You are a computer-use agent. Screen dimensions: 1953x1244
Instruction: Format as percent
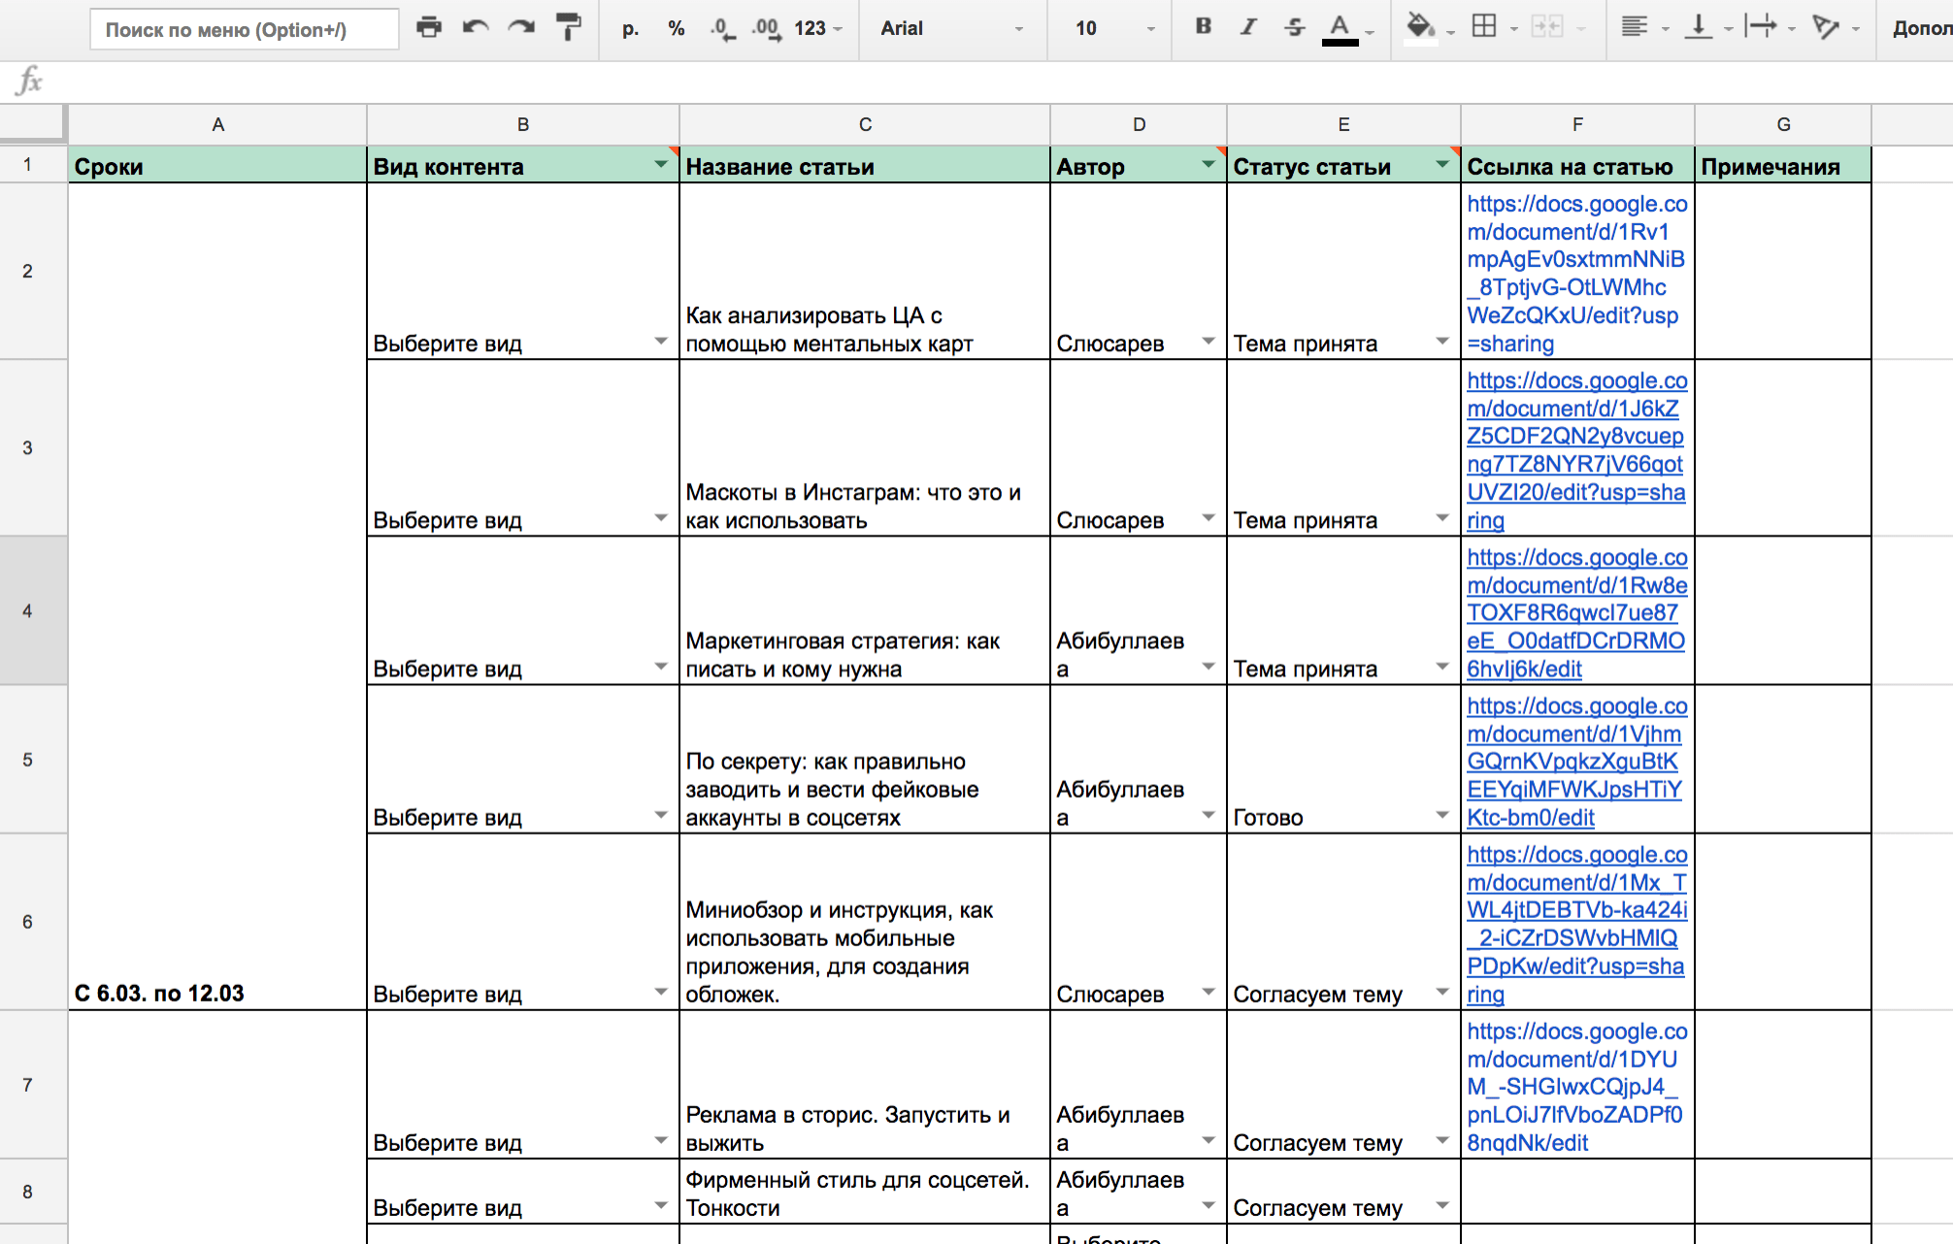click(x=677, y=28)
